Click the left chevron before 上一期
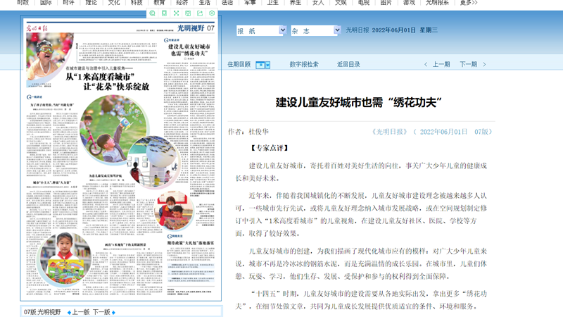 point(426,64)
